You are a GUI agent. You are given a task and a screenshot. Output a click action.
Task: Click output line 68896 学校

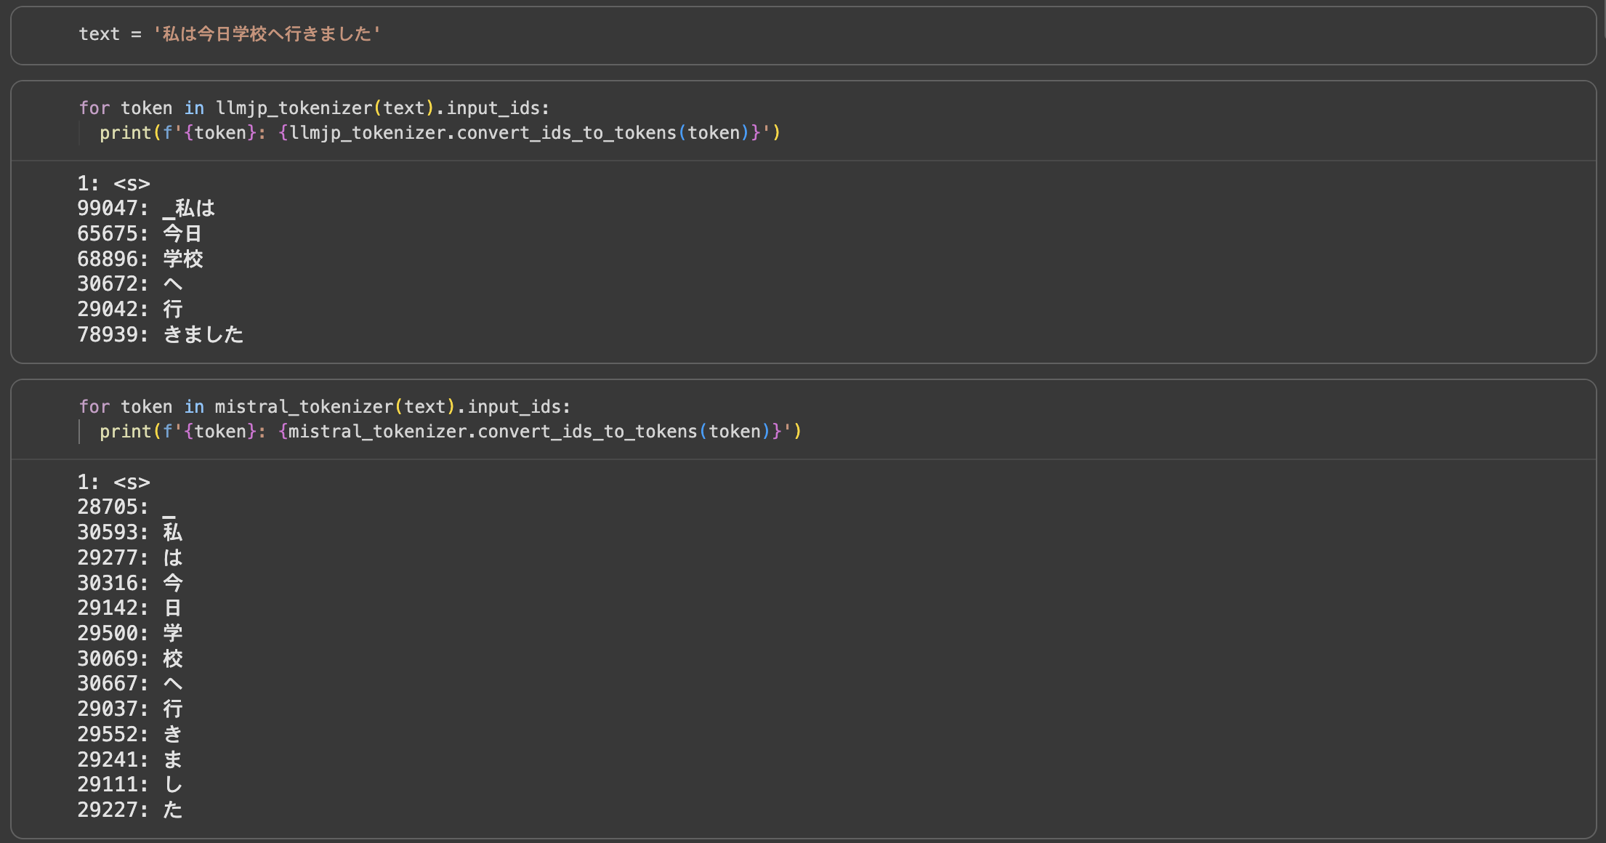point(140,259)
